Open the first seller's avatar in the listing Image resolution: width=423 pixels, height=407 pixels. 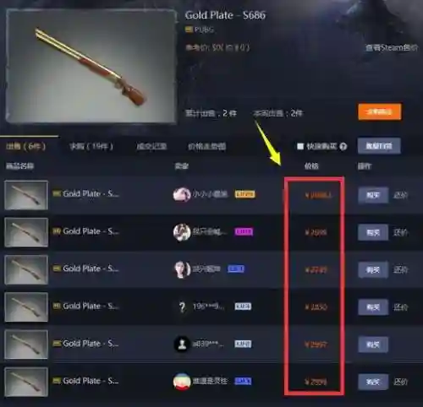182,194
